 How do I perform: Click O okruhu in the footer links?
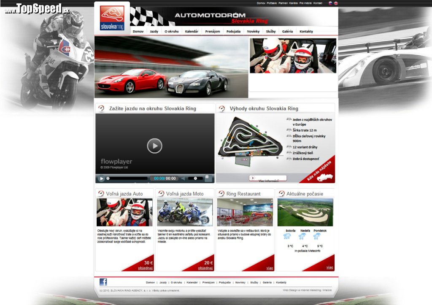176,282
